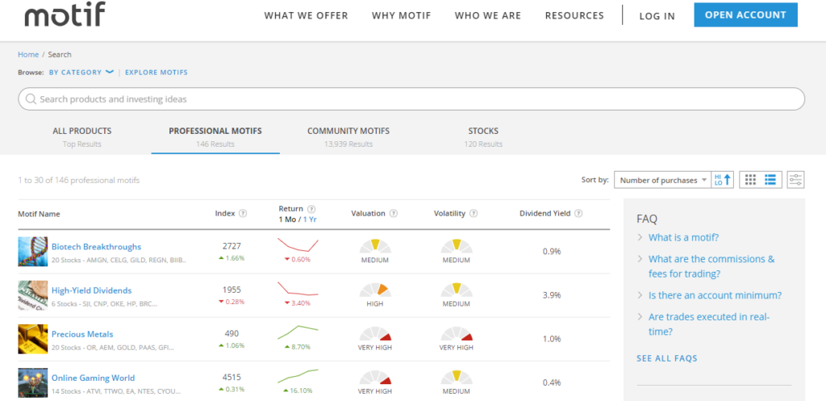Open the Number of purchases sort dropdown

pyautogui.click(x=663, y=180)
